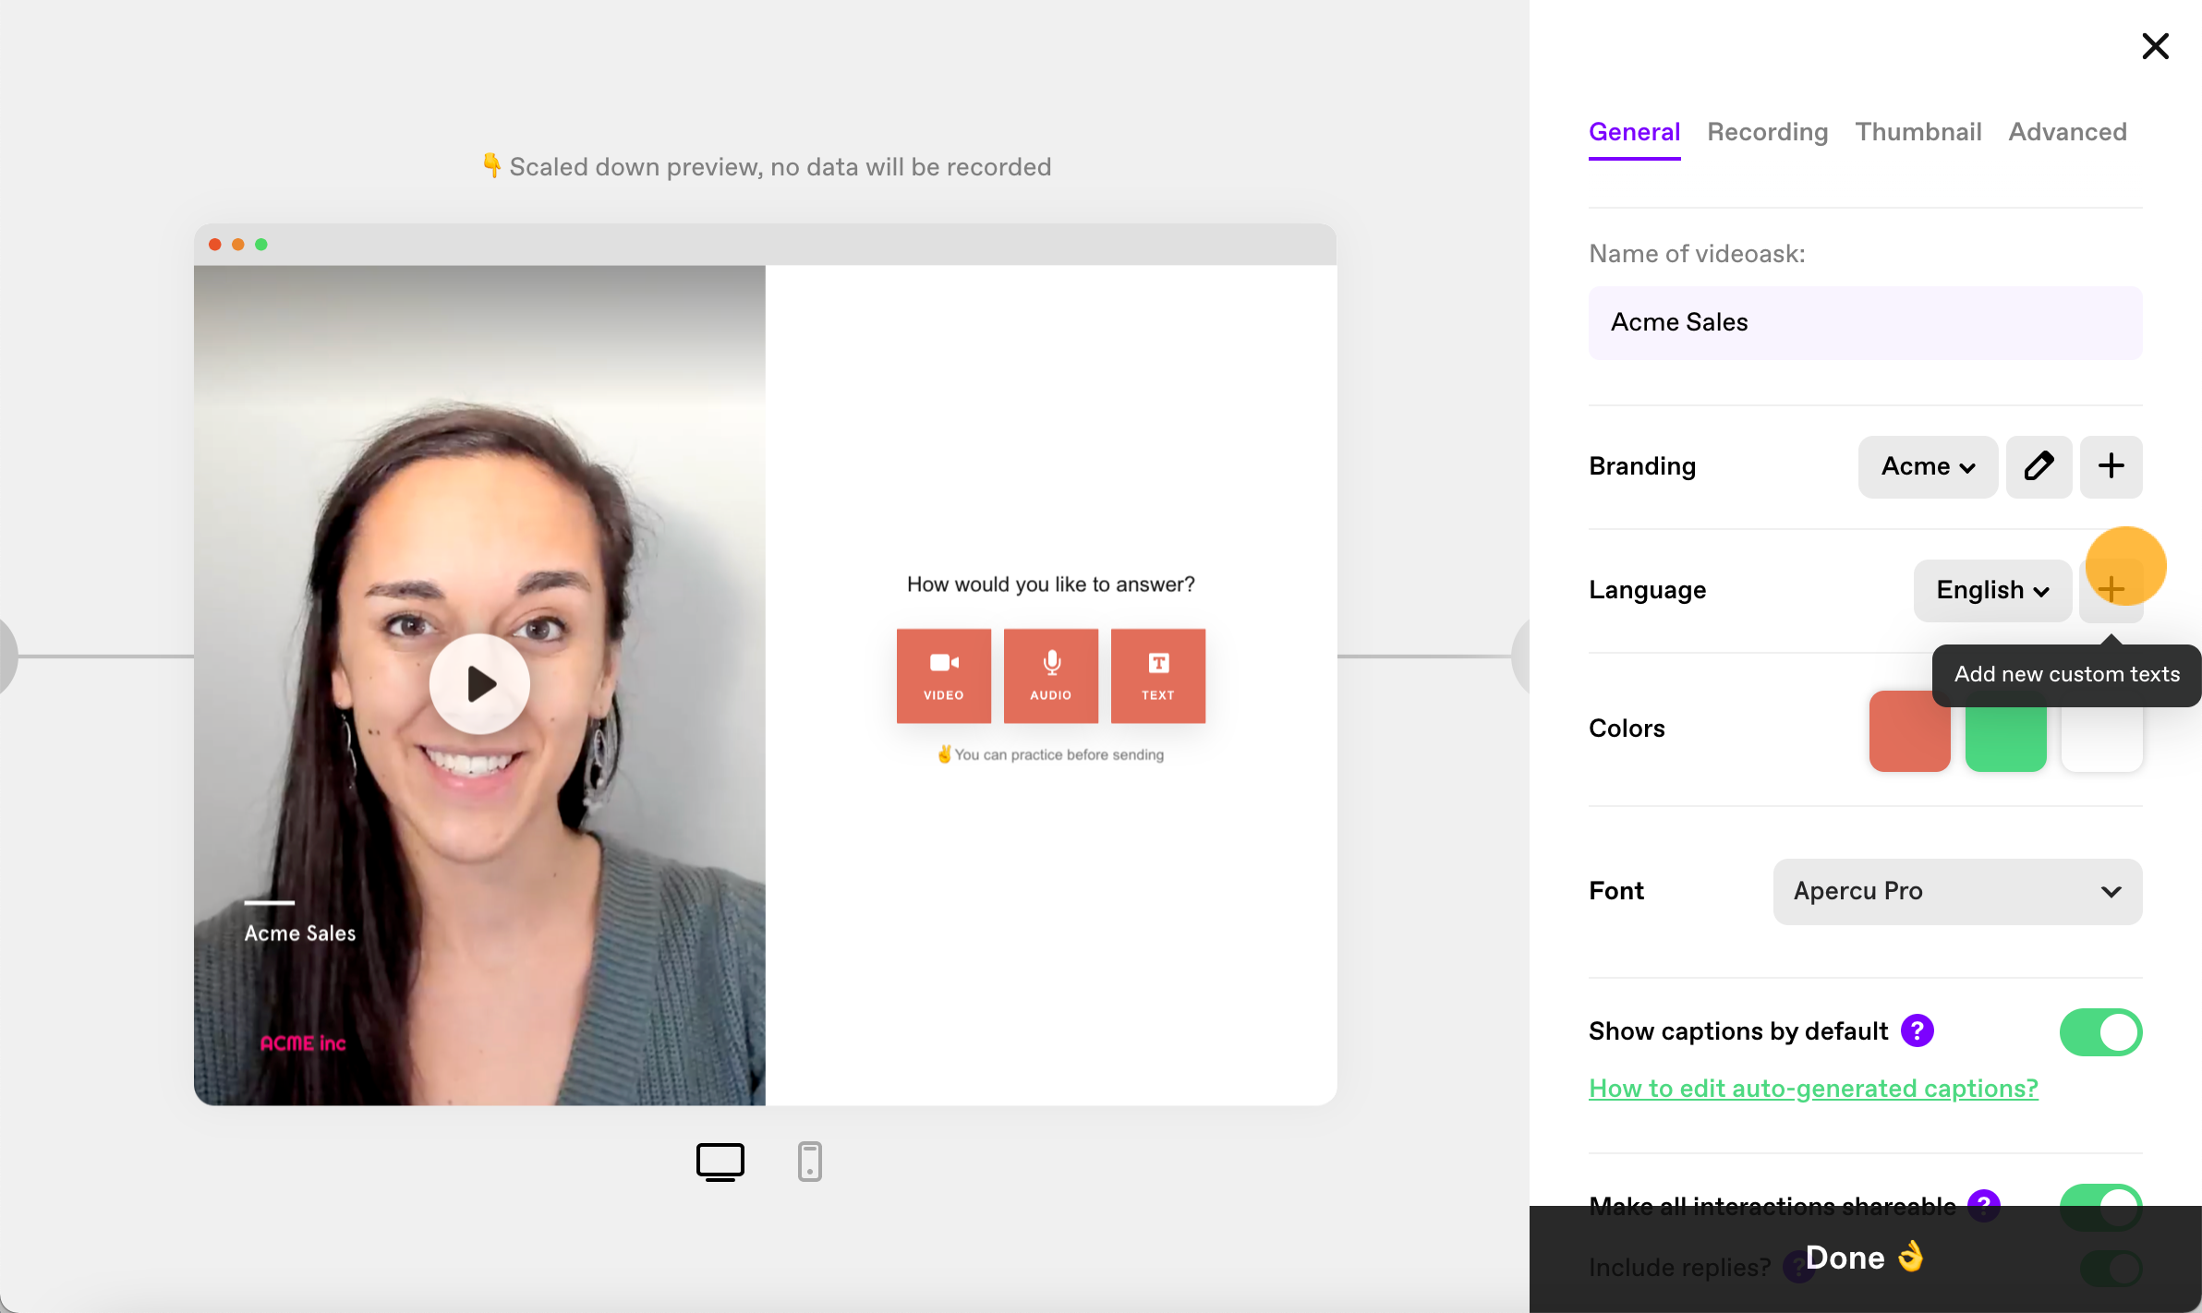The image size is (2202, 1313).
Task: Click the Name of videoask input field
Action: (1865, 322)
